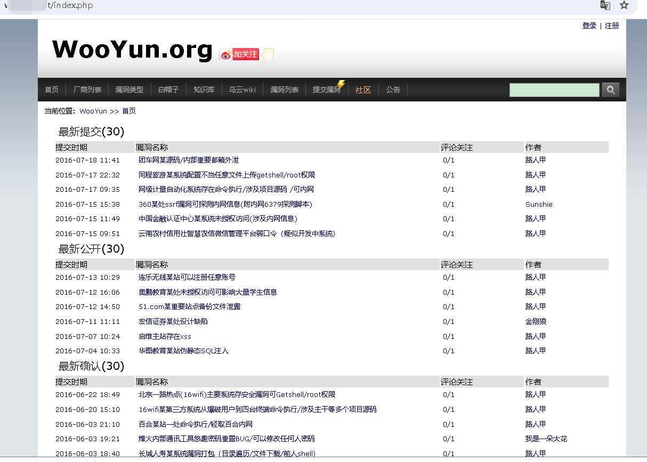Open the 提交漏洞 navigation item
The image size is (647, 462).
tap(327, 90)
